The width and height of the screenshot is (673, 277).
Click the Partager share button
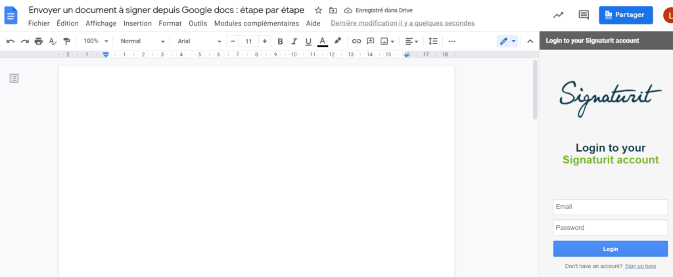point(626,15)
